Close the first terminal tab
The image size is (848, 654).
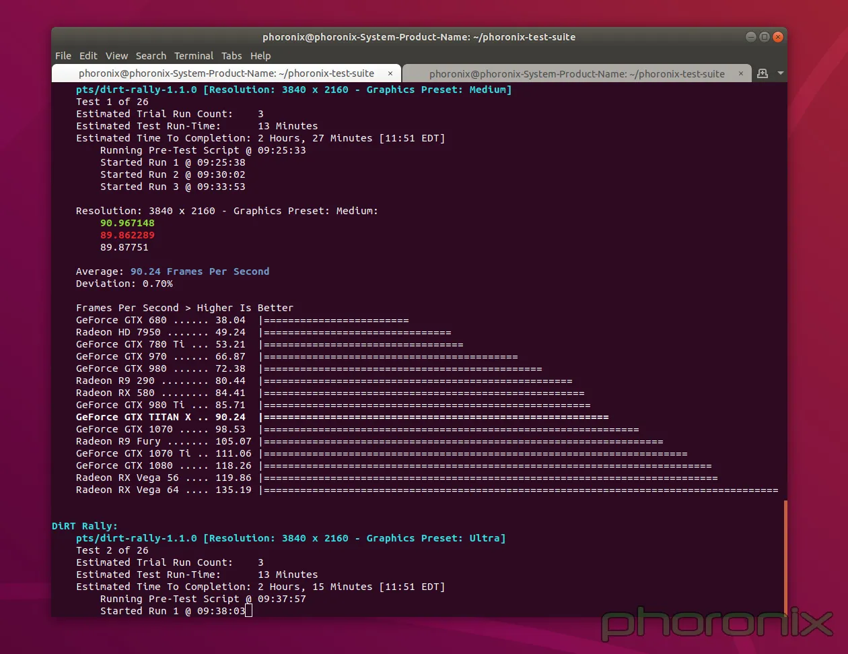coord(390,73)
